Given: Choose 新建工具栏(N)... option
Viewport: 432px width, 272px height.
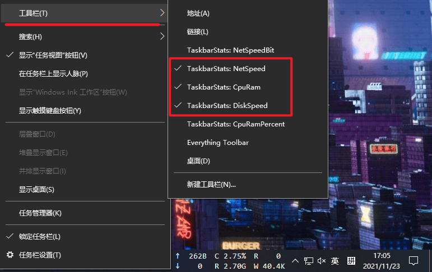Looking at the screenshot, I should (x=211, y=184).
